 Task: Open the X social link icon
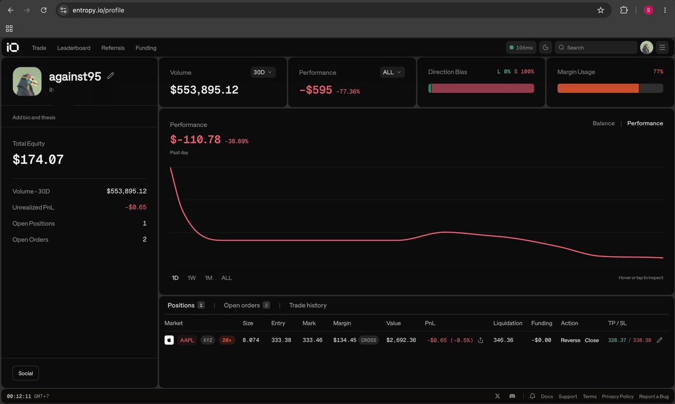coord(497,396)
